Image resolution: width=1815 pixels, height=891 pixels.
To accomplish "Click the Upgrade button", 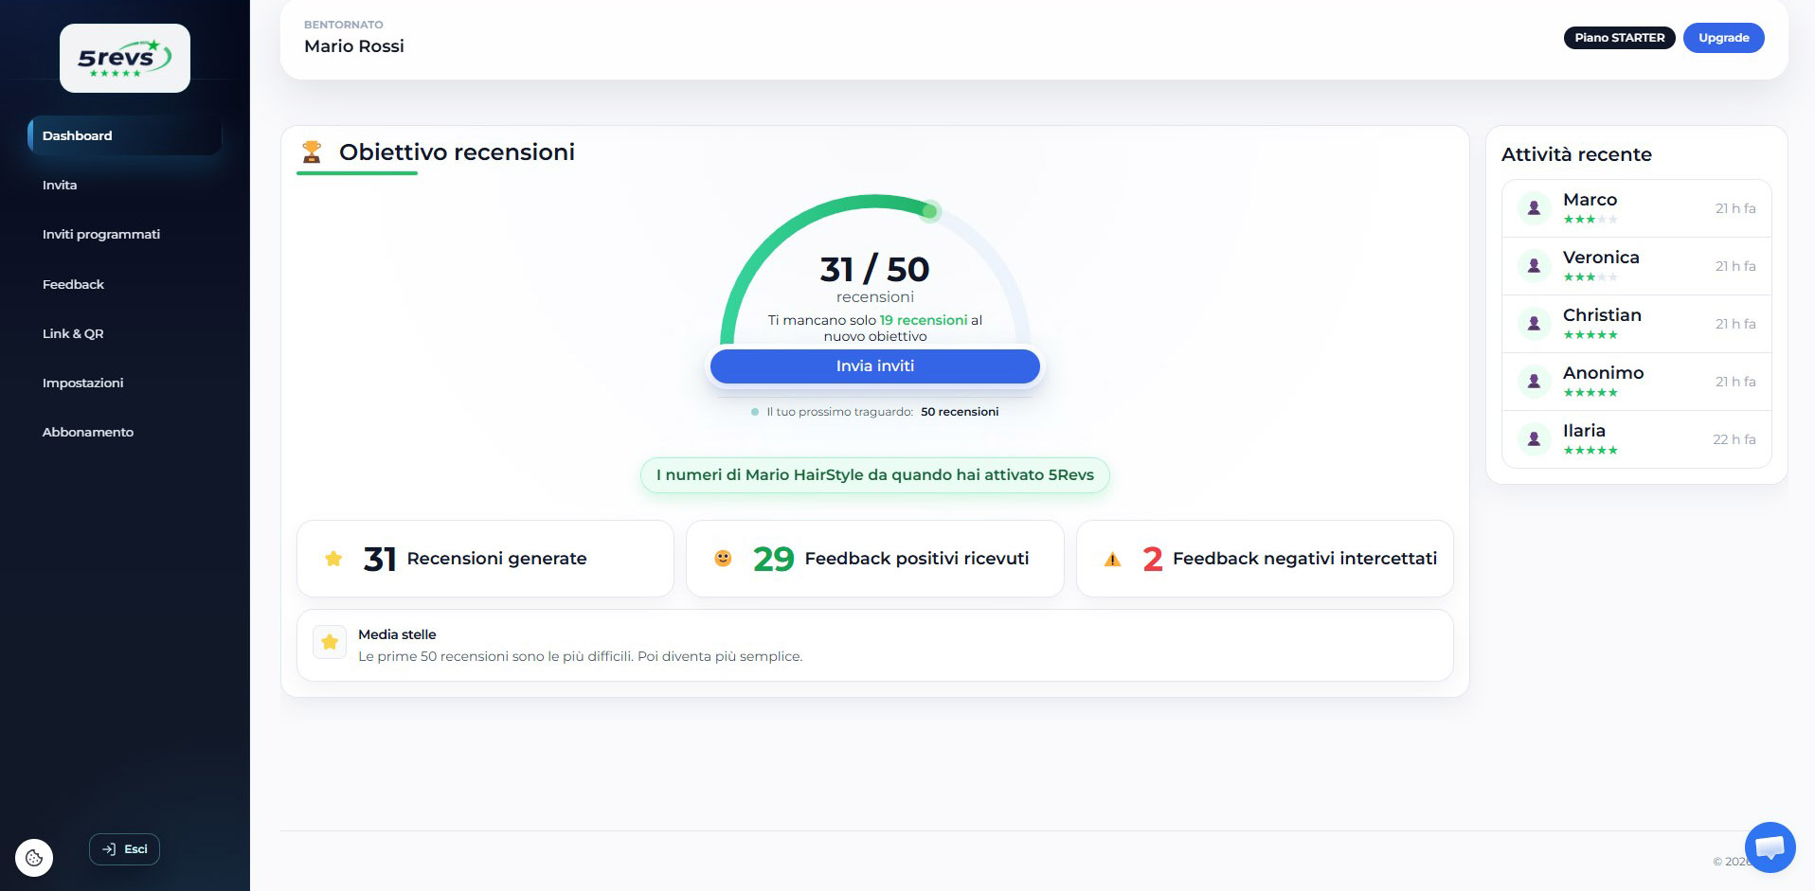I will click(1723, 38).
